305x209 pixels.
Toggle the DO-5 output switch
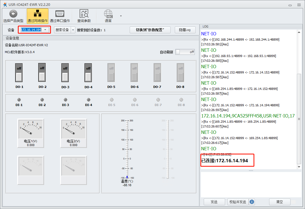point(111,73)
